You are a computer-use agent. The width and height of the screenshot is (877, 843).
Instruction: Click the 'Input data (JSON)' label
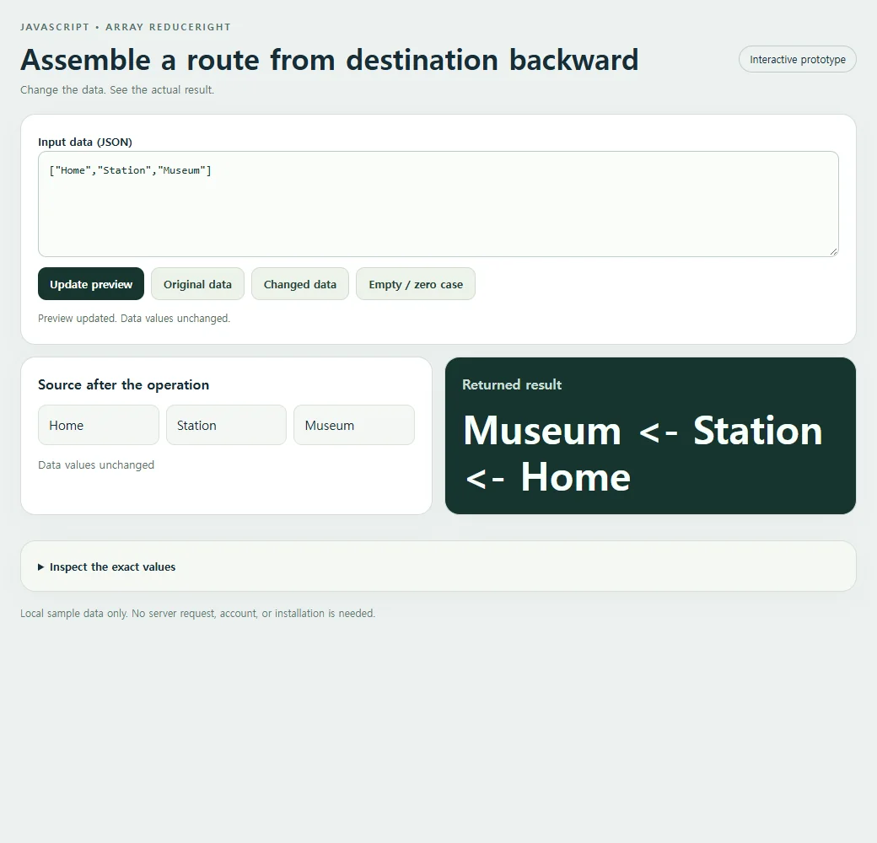tap(85, 142)
